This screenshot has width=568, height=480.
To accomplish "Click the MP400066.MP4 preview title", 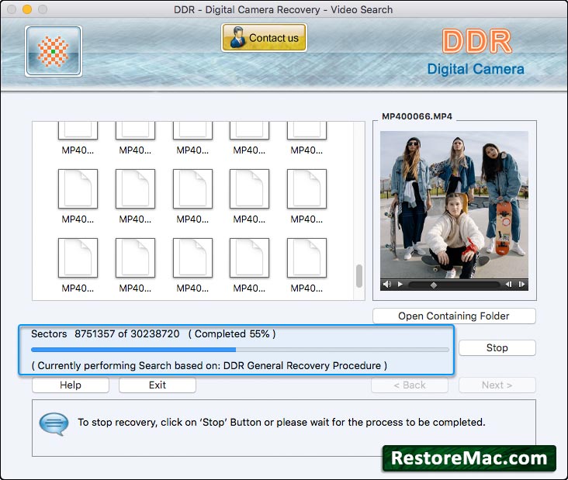I will [417, 116].
